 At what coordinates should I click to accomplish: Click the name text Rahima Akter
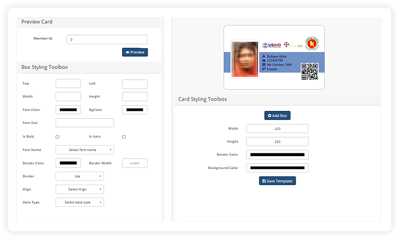click(276, 56)
